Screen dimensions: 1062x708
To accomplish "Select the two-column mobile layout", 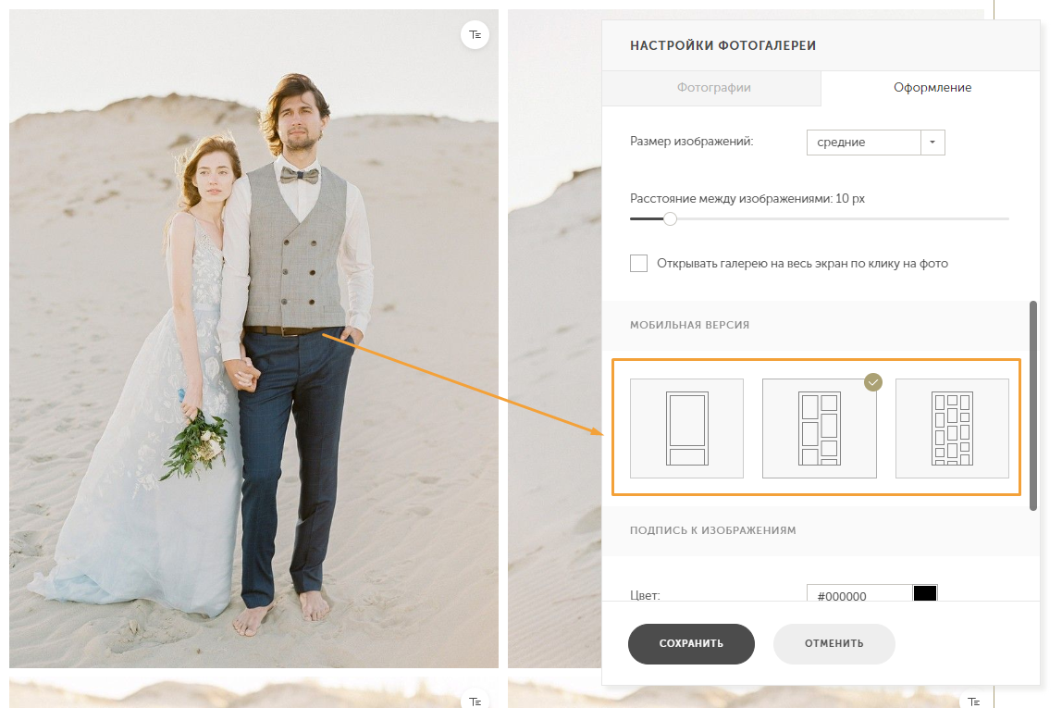I will click(x=819, y=429).
